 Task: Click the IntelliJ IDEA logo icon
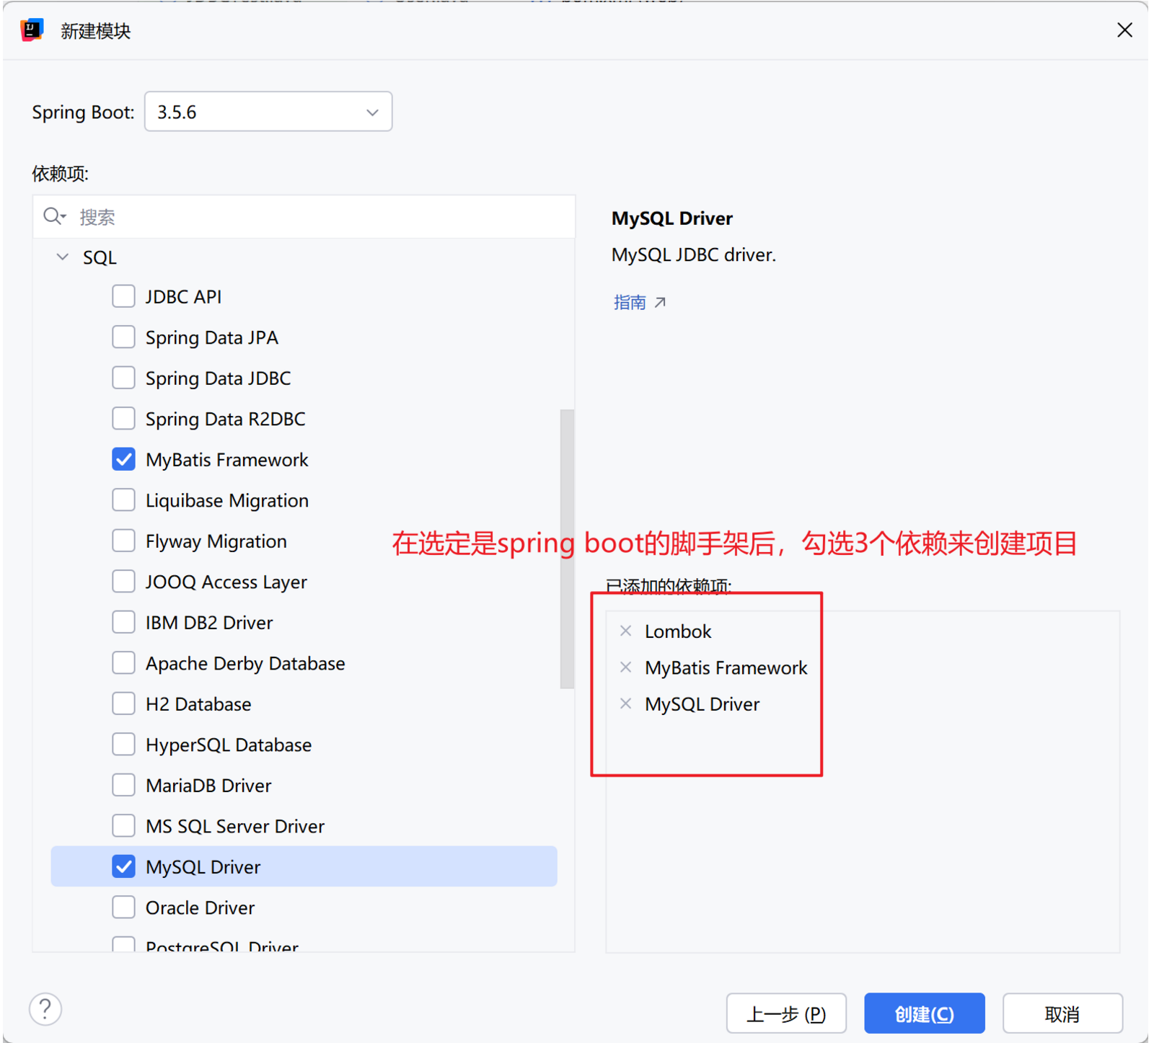point(32,30)
